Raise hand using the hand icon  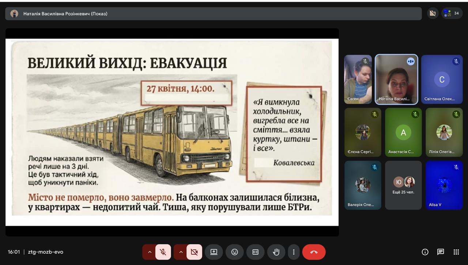click(x=276, y=252)
